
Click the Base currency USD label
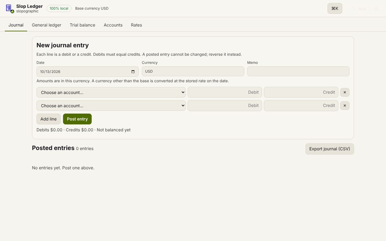pos(92,8)
